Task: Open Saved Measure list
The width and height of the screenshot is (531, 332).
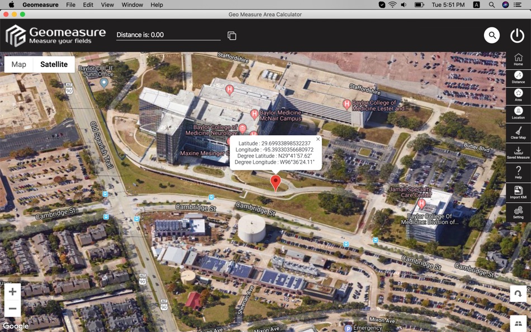Action: 518,153
